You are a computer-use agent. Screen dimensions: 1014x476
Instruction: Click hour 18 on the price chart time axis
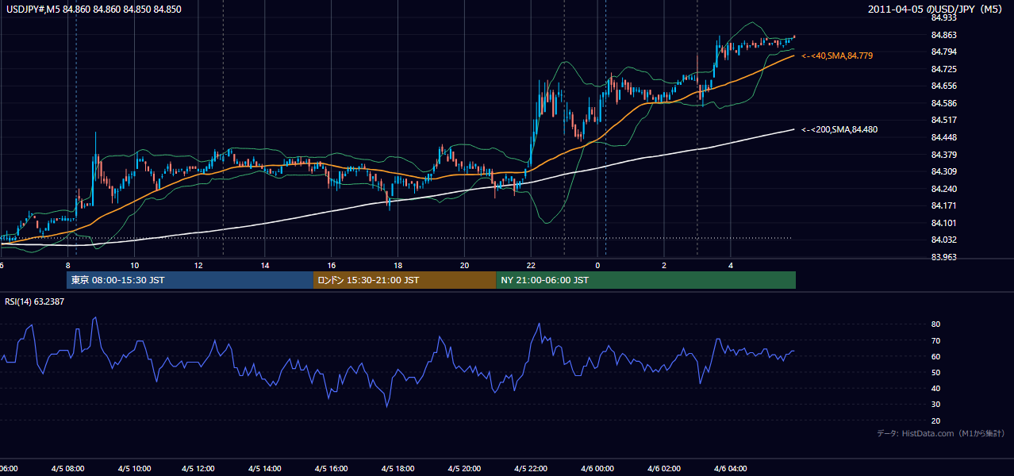coord(398,266)
